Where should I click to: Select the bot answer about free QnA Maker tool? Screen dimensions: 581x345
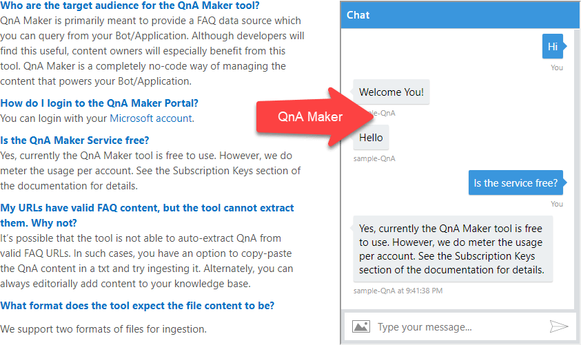[451, 249]
